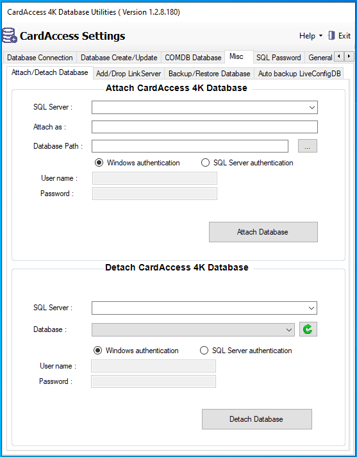
Task: Open the Database Create/Update tab
Action: [x=119, y=58]
